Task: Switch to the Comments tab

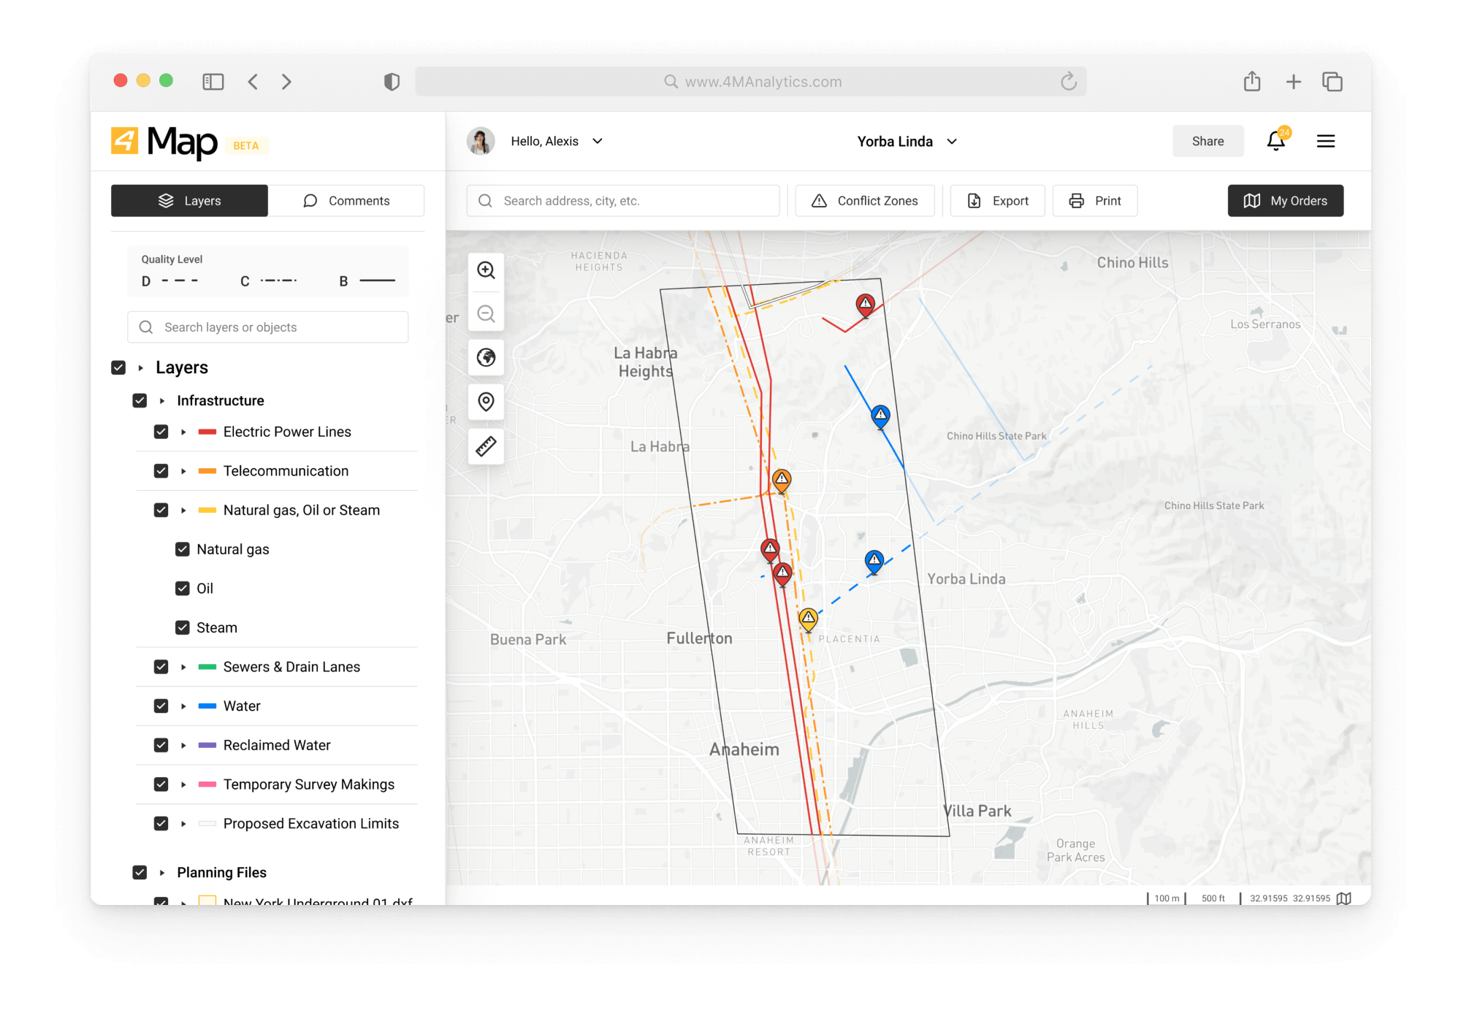Action: pyautogui.click(x=347, y=200)
